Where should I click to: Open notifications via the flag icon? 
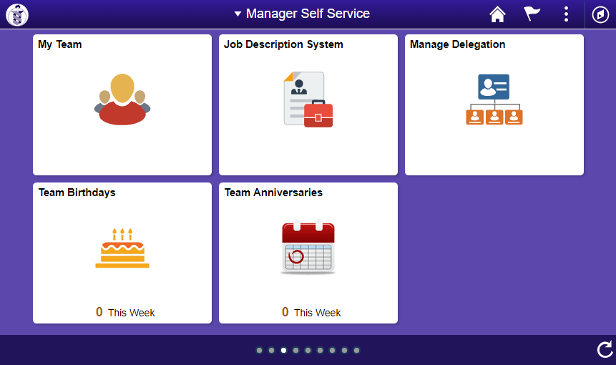tap(532, 14)
